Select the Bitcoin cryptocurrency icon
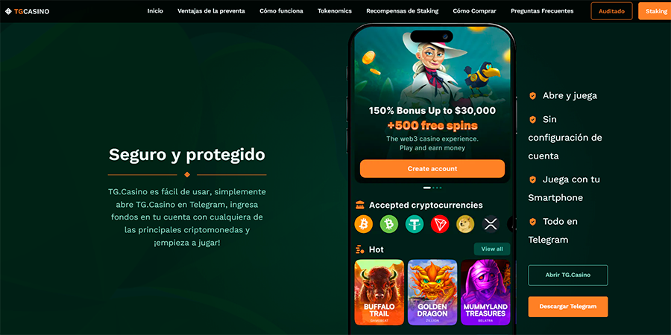 coord(363,224)
